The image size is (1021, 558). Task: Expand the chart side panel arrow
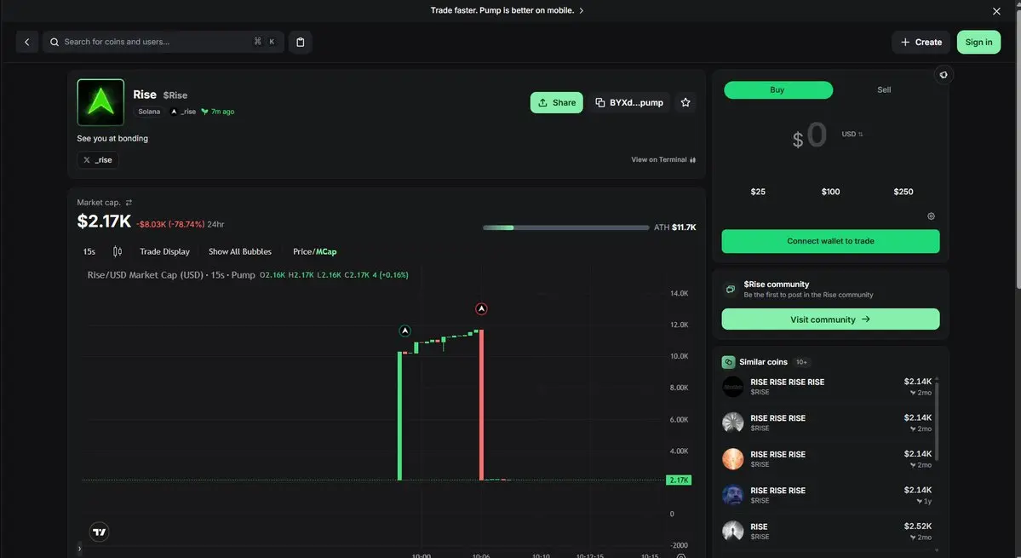pyautogui.click(x=79, y=549)
